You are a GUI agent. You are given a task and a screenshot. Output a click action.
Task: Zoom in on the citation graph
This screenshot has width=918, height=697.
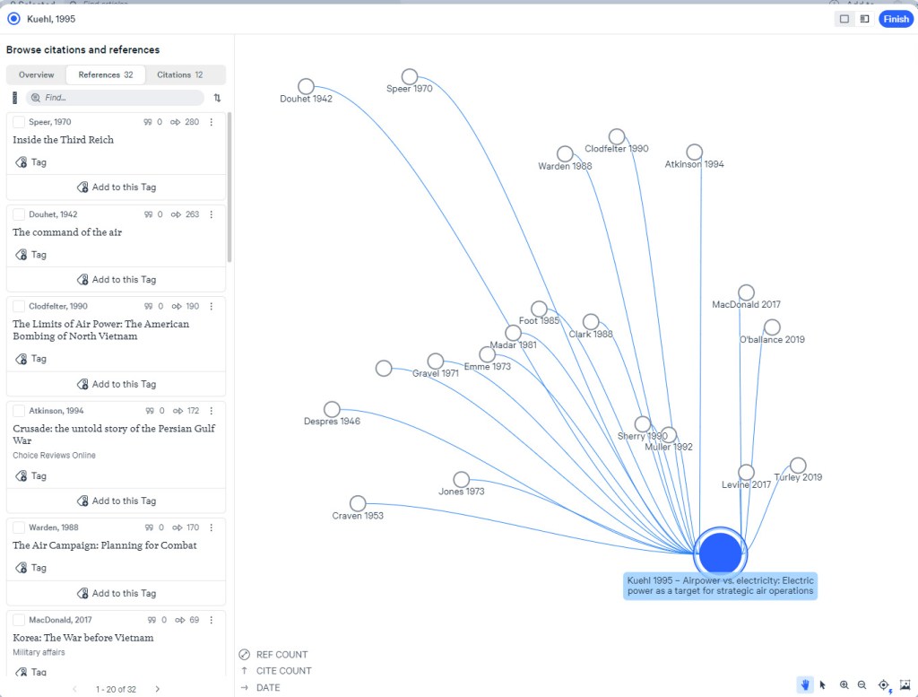tap(844, 684)
